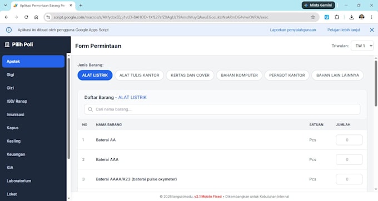The image size is (378, 201).
Task: Open the browser downloads icon
Action: (x=351, y=17)
